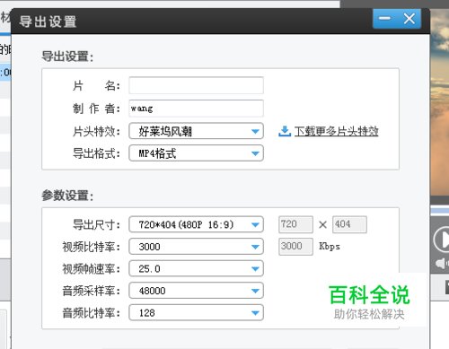Expand the 音频比特率 dropdown showing 128
This screenshot has width=449, height=349.
[x=196, y=312]
